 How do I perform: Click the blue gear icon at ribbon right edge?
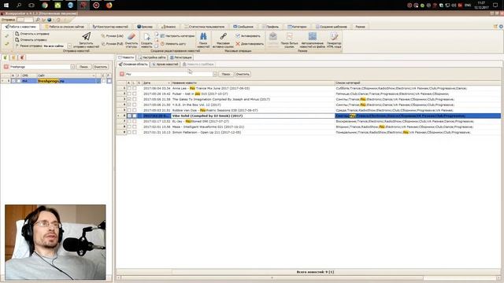pos(501,27)
